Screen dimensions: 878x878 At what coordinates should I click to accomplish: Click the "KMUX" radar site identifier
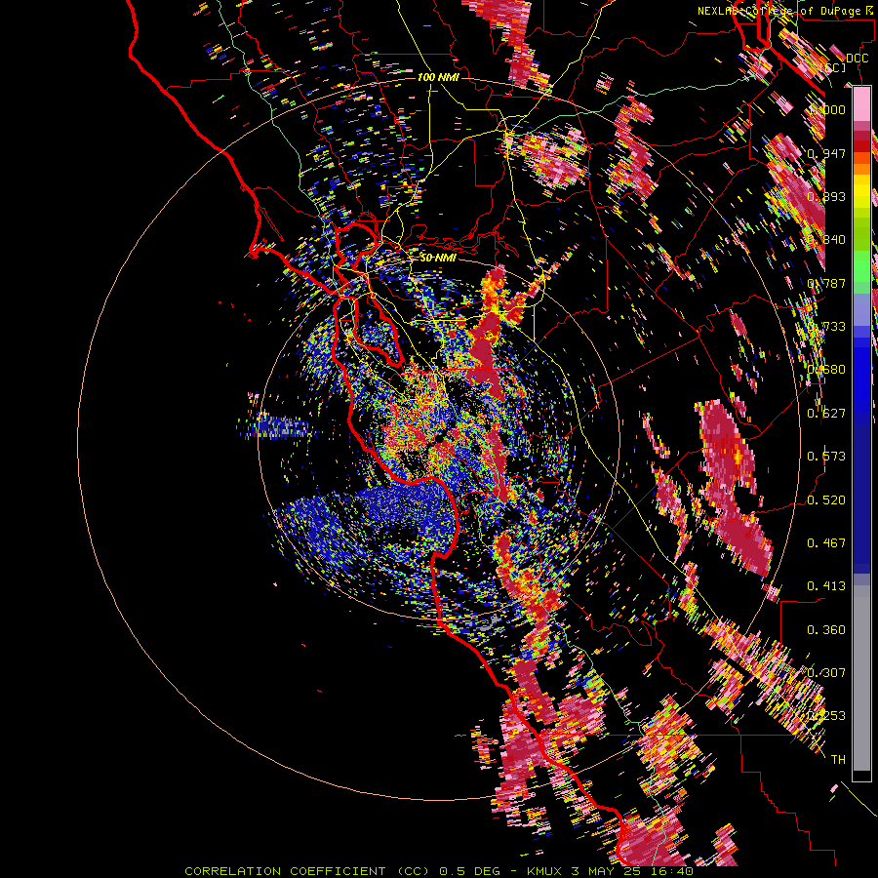pyautogui.click(x=545, y=871)
